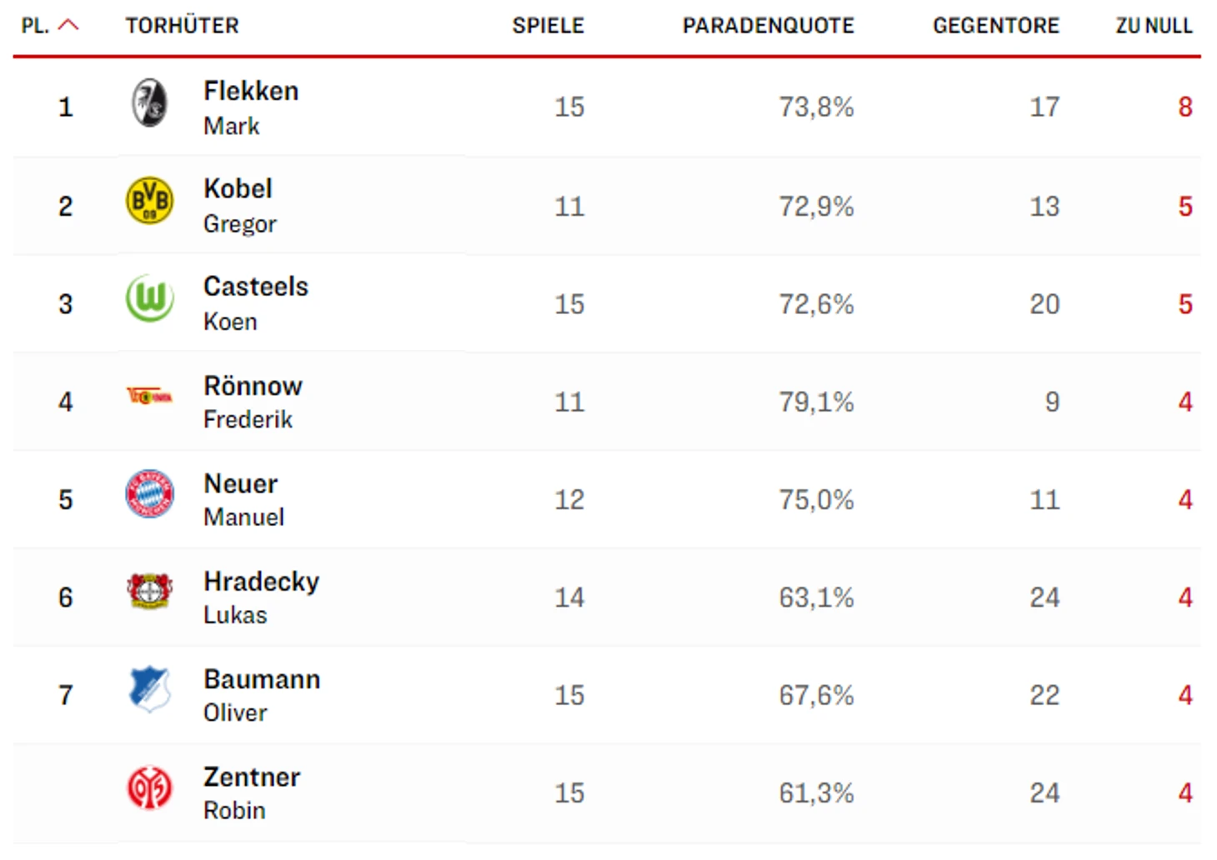
Task: Click the Borussia Dortmund BVB logo
Action: point(149,201)
